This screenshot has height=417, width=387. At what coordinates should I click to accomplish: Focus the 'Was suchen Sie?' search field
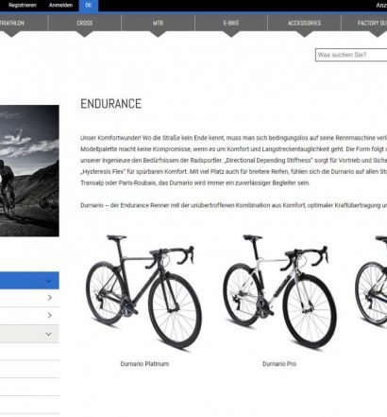[351, 55]
